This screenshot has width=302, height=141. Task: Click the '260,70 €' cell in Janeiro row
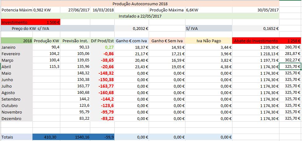tap(291, 47)
